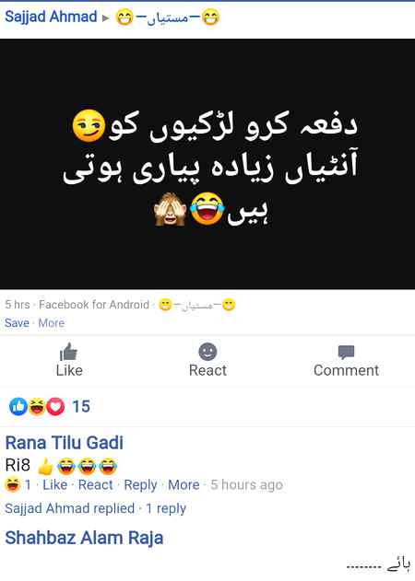Open the group name link in the header
The image size is (415, 581).
(x=168, y=17)
